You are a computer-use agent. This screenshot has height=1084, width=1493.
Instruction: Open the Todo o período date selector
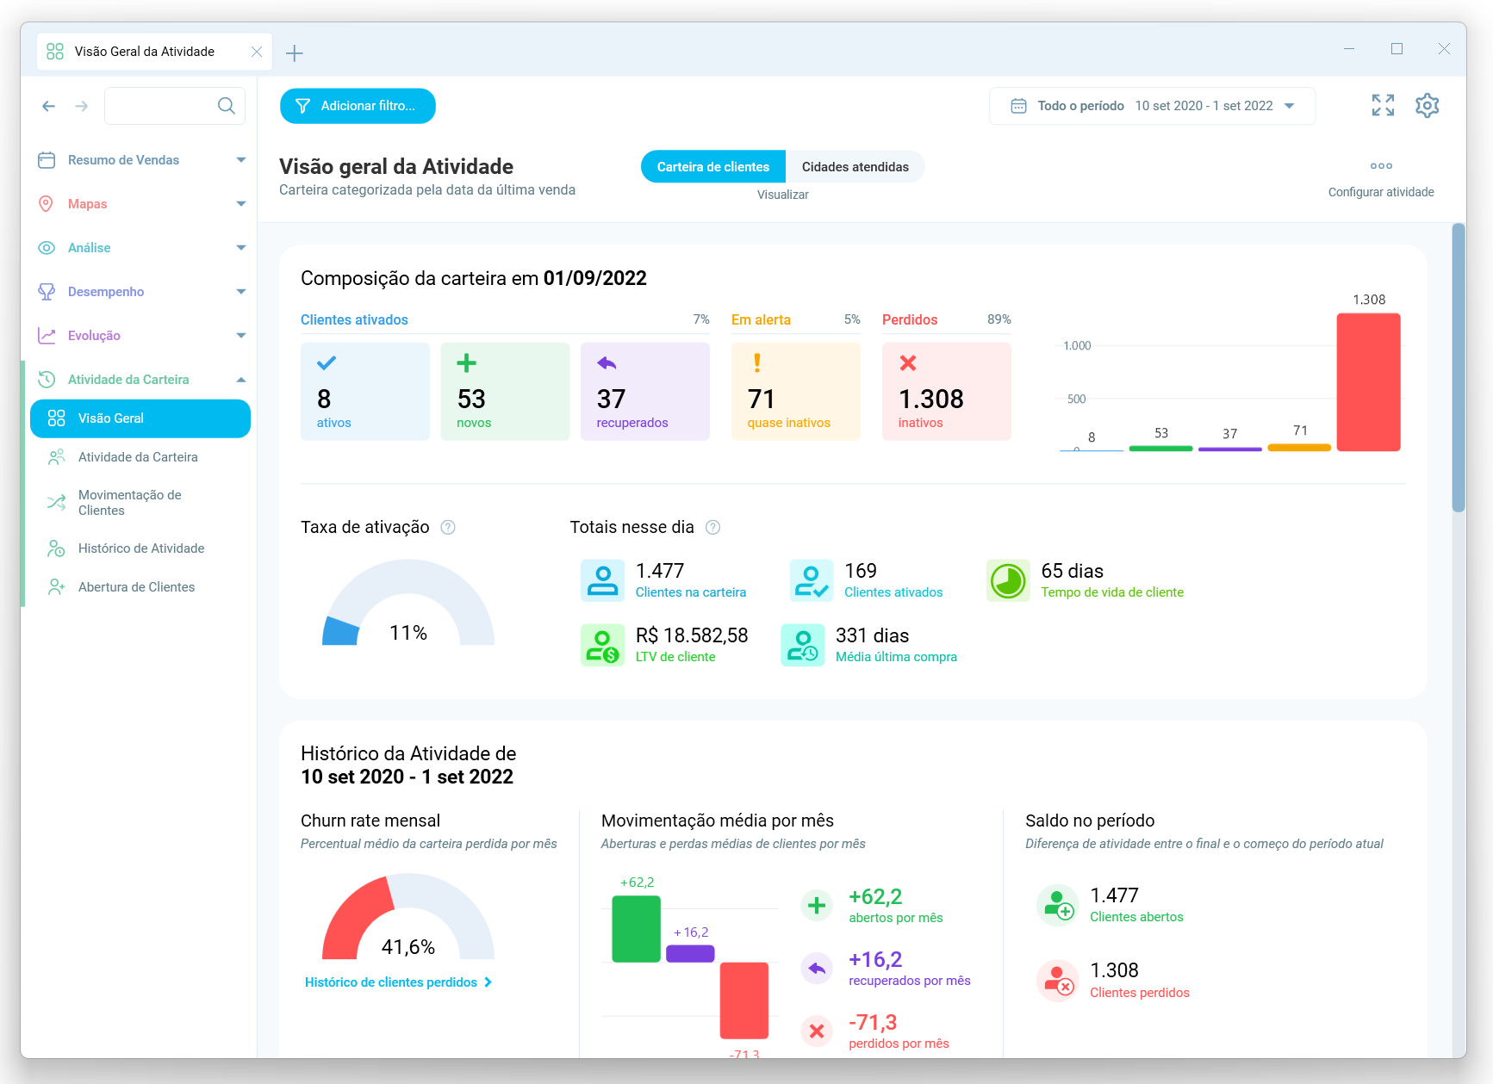coord(1152,105)
